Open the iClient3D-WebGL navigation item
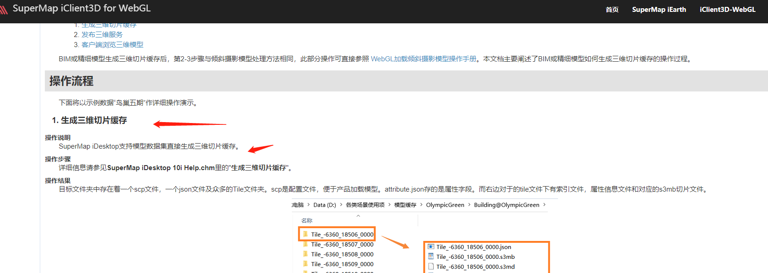The width and height of the screenshot is (768, 273). point(728,10)
